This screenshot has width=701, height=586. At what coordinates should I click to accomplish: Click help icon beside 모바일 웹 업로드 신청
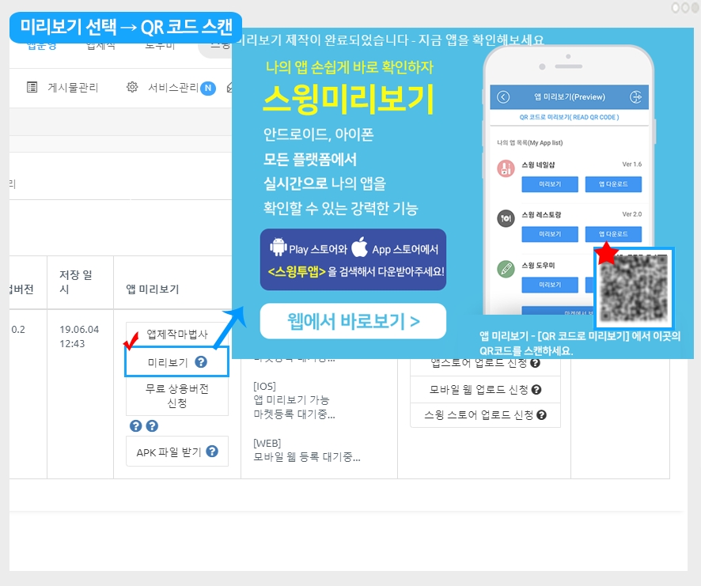536,390
